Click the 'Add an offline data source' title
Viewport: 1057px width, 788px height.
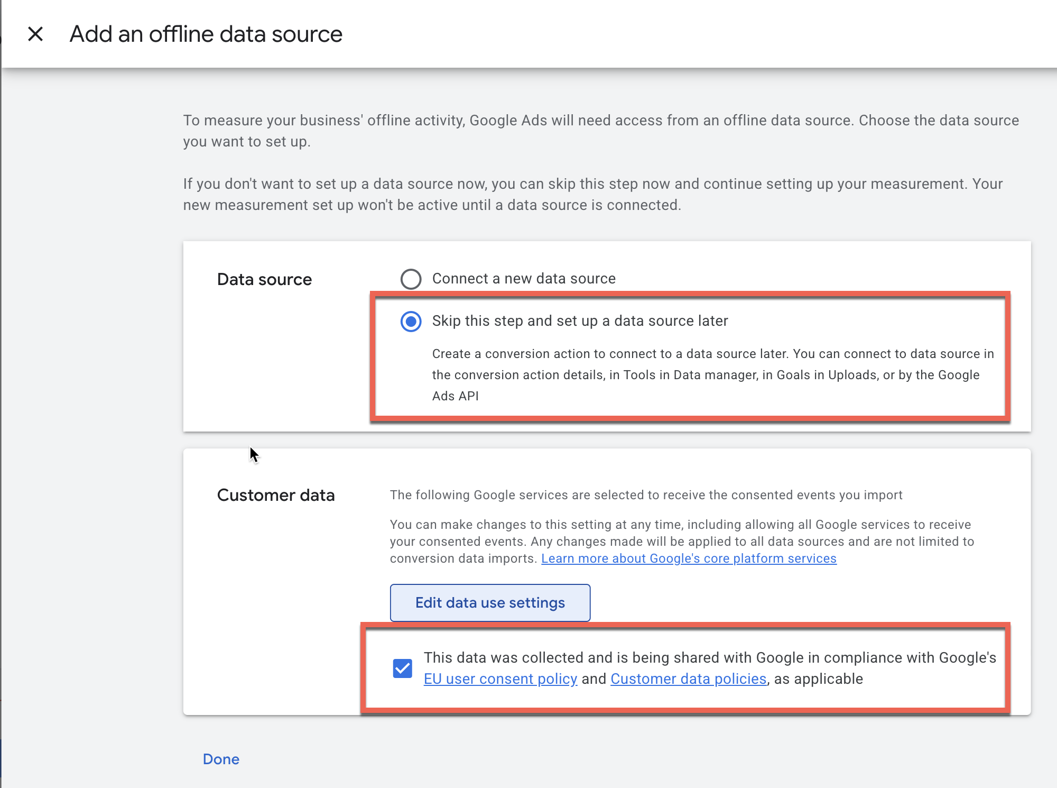click(206, 34)
